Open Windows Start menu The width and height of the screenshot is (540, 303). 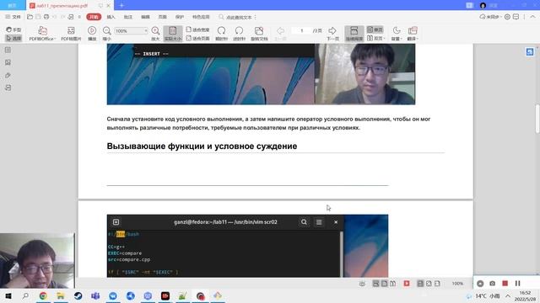(x=8, y=295)
